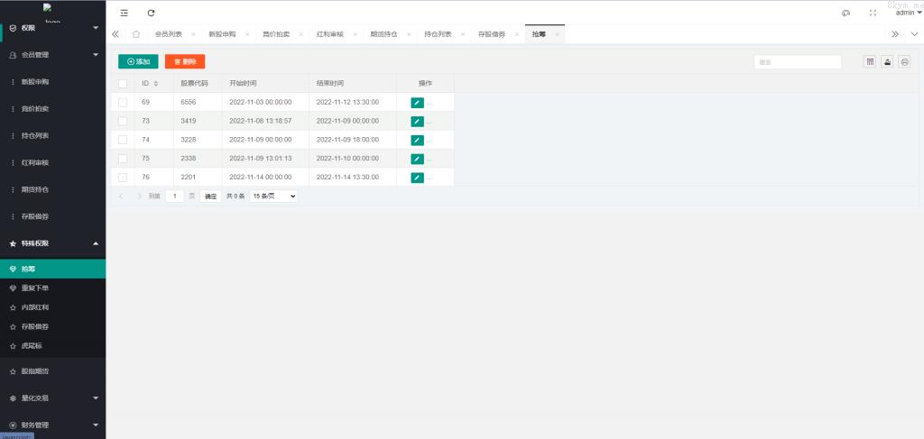
Task: Check the select-all checkbox in table header
Action: click(x=123, y=84)
